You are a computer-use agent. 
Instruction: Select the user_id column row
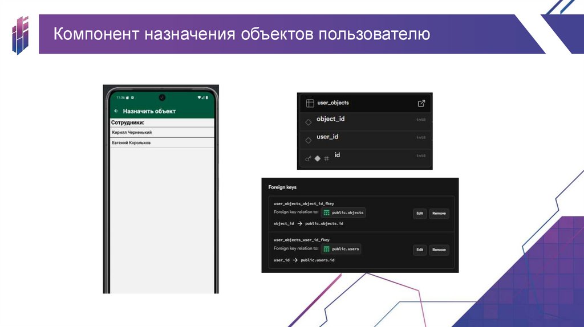point(365,140)
